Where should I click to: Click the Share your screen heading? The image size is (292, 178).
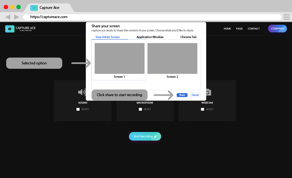pos(105,26)
